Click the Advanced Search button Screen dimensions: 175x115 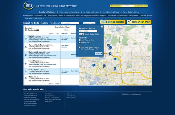[89, 23]
